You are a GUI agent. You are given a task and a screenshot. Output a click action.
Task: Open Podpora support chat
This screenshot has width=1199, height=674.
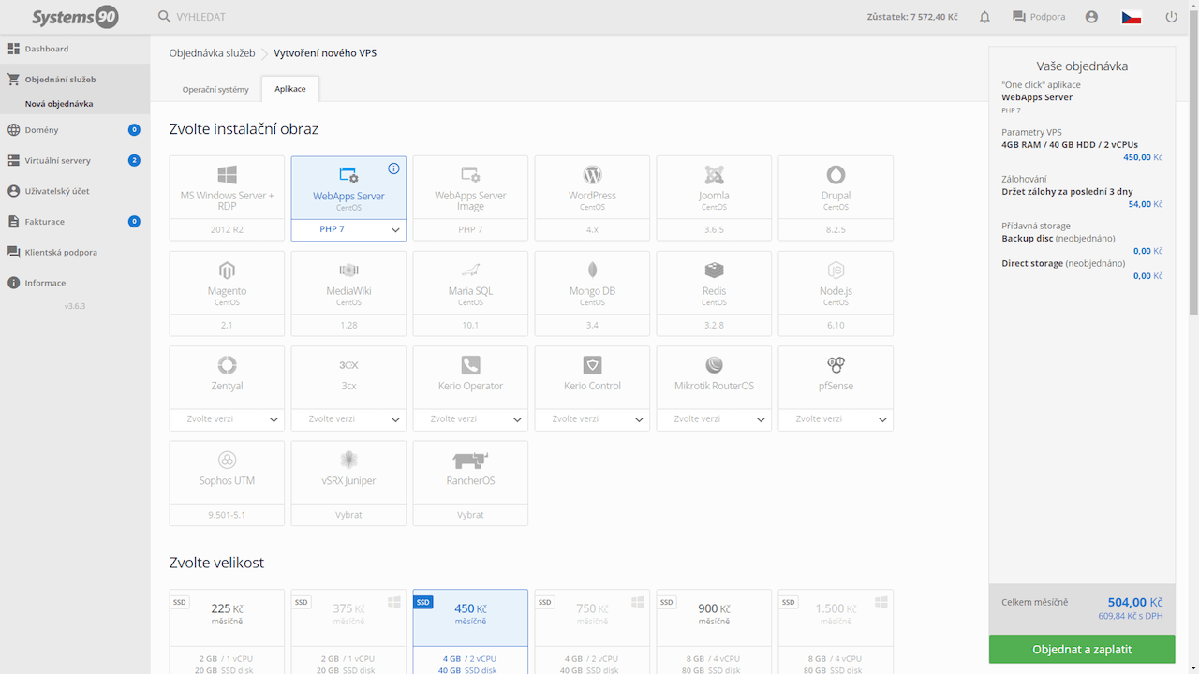click(1038, 17)
